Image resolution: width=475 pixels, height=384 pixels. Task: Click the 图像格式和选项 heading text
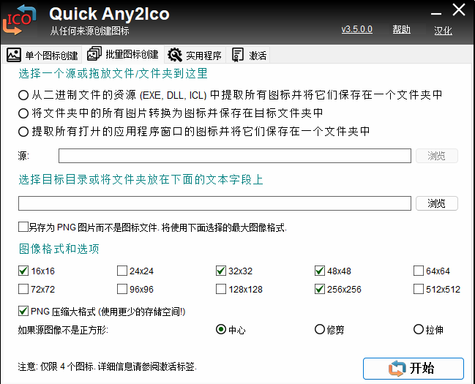pos(59,249)
